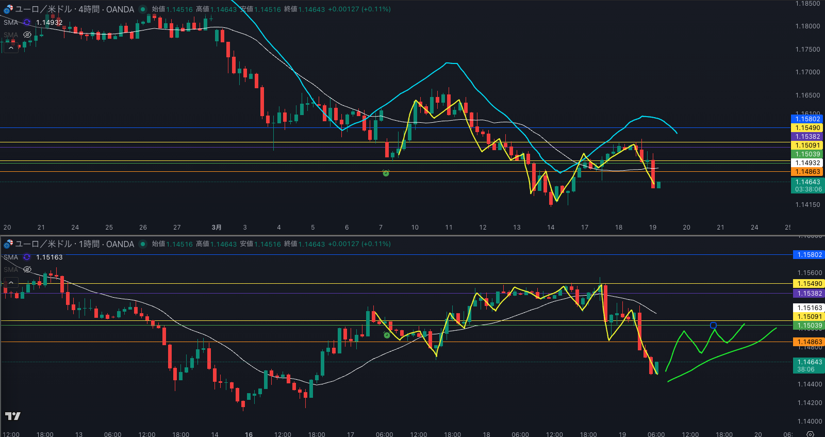Click green market status dot on 1-hour chart

tap(143, 244)
